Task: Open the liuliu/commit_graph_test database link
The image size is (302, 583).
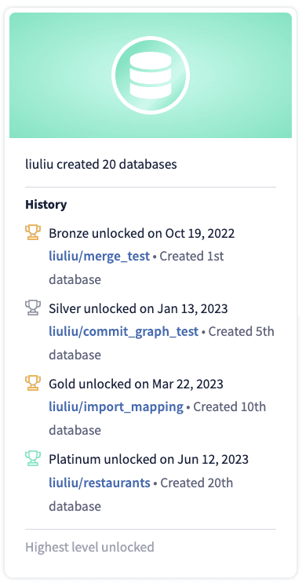Action: (123, 331)
